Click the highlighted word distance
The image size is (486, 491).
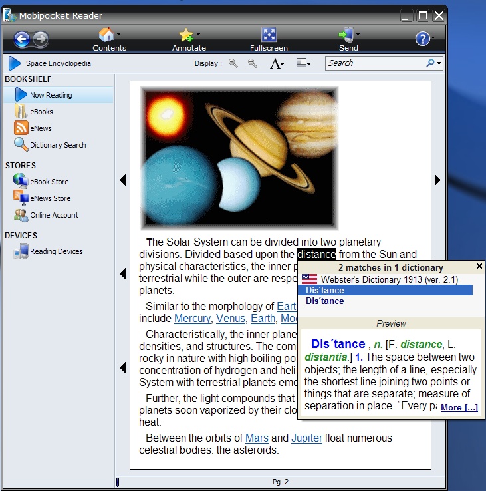tap(316, 255)
